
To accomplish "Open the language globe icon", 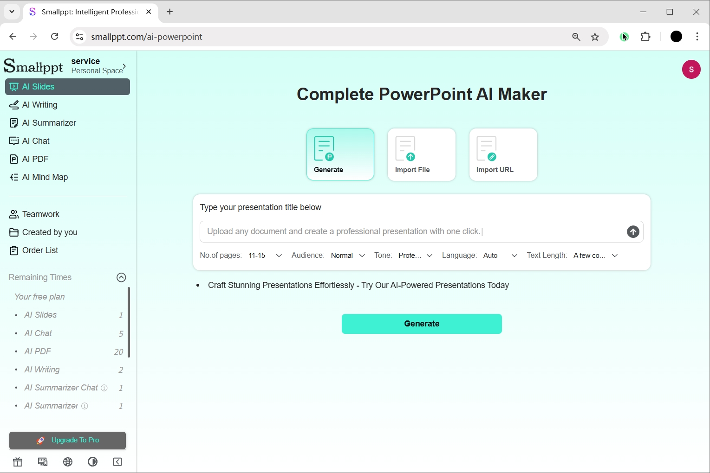I will click(x=68, y=462).
